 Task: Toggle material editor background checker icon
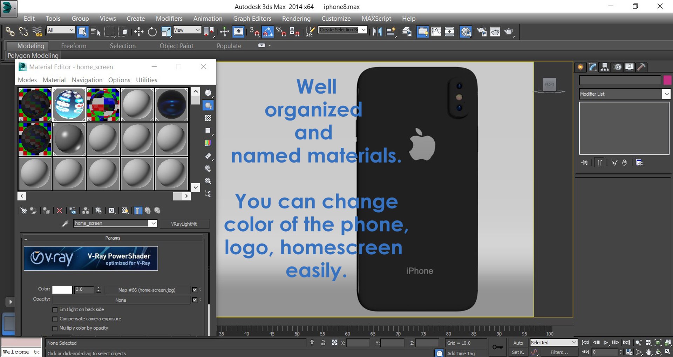click(x=208, y=118)
